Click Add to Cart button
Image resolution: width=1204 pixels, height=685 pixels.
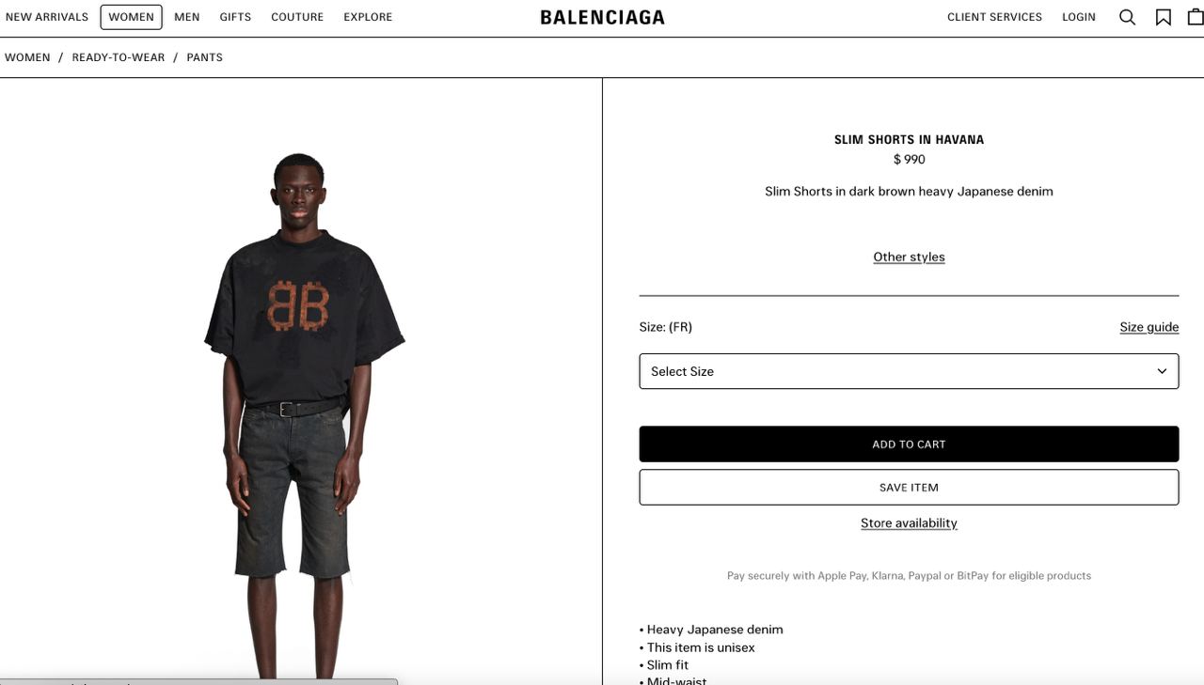(909, 444)
